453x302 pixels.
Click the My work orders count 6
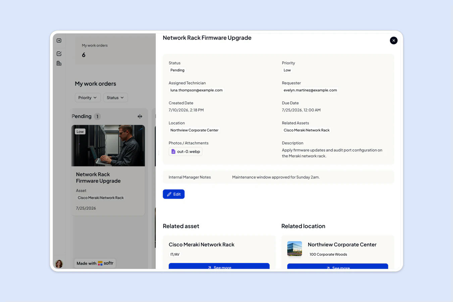(x=84, y=55)
